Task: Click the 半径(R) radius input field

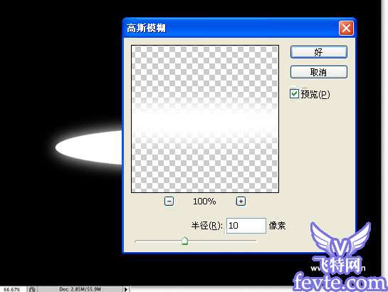Action: pyautogui.click(x=246, y=226)
